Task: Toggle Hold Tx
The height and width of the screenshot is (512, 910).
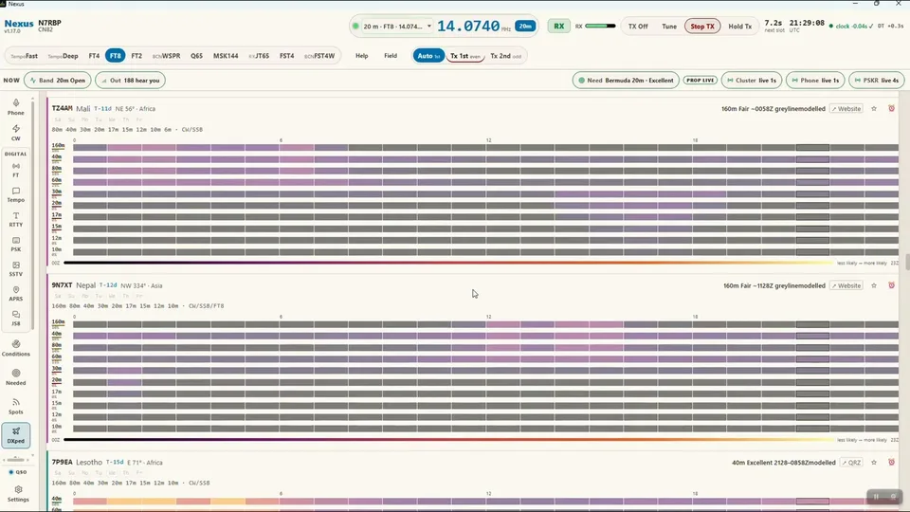Action: (740, 27)
